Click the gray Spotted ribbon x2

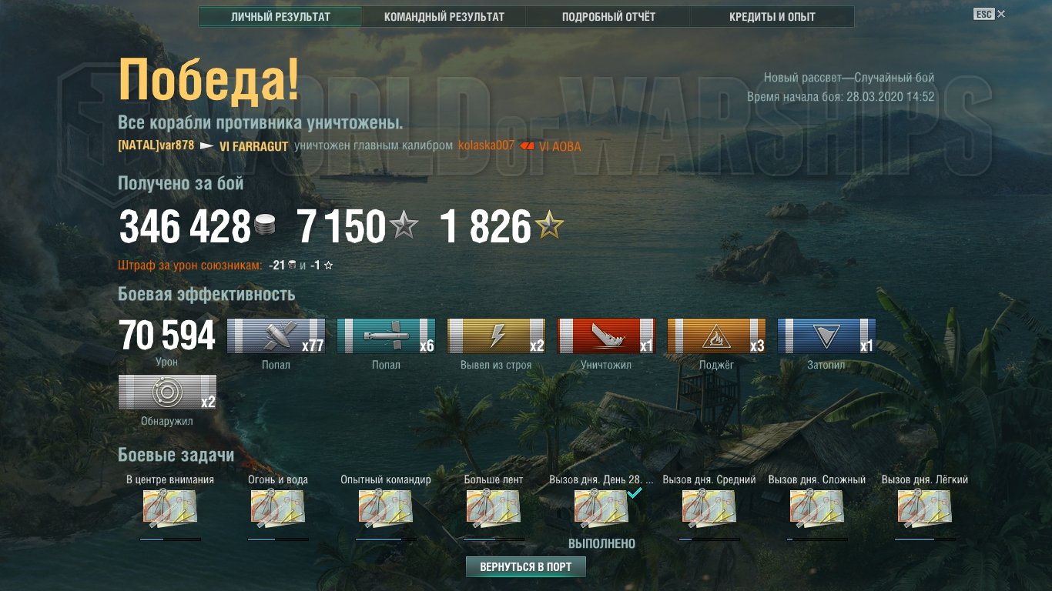point(167,392)
